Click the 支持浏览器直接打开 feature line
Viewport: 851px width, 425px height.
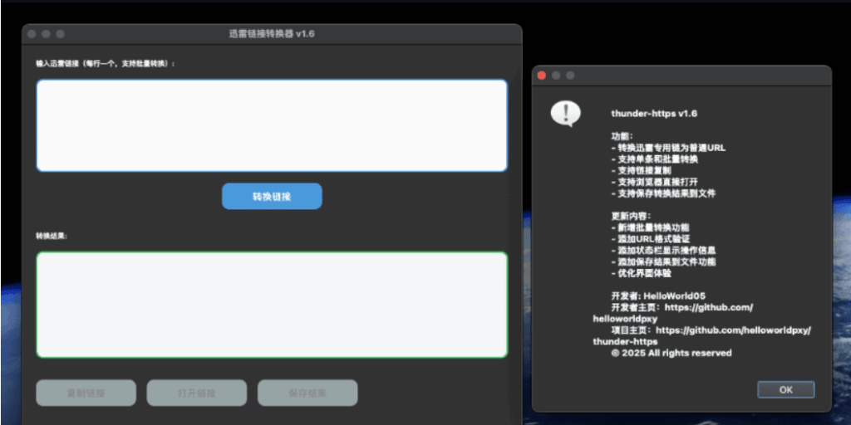[x=655, y=182]
